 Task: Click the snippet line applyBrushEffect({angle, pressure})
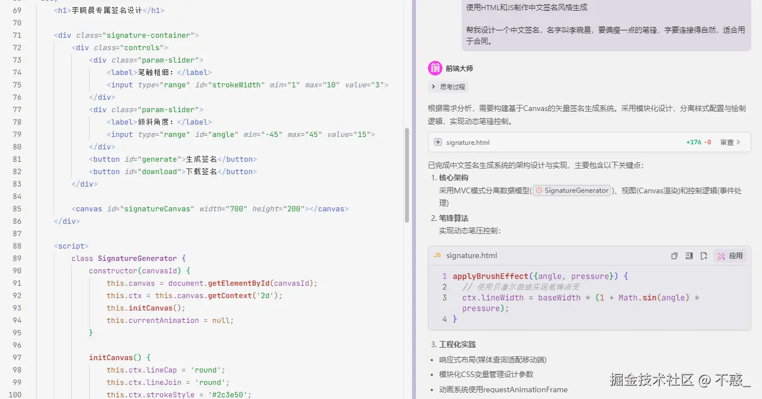pos(540,276)
